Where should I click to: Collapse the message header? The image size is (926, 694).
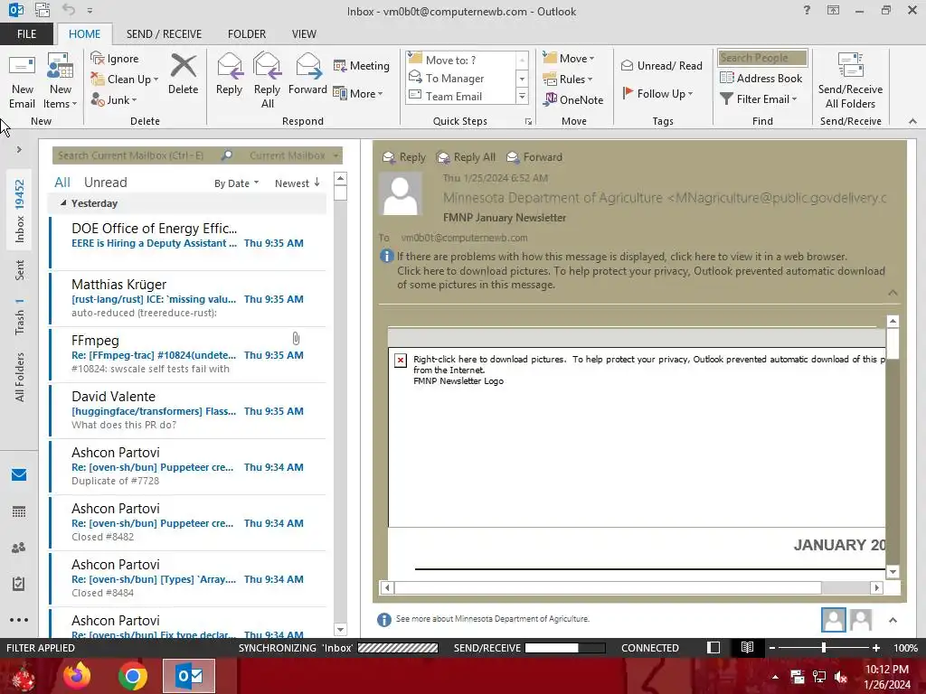pyautogui.click(x=893, y=293)
